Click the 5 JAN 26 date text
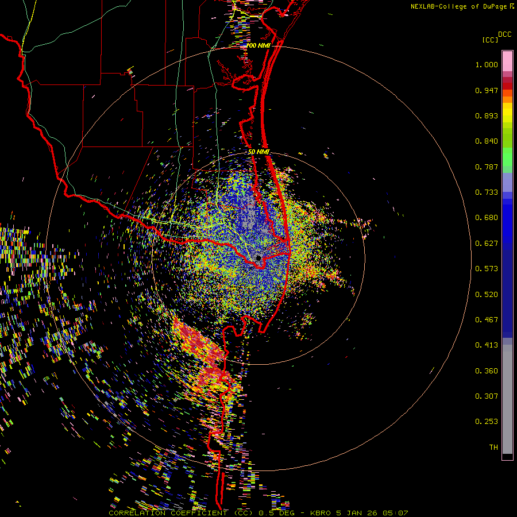 357,513
